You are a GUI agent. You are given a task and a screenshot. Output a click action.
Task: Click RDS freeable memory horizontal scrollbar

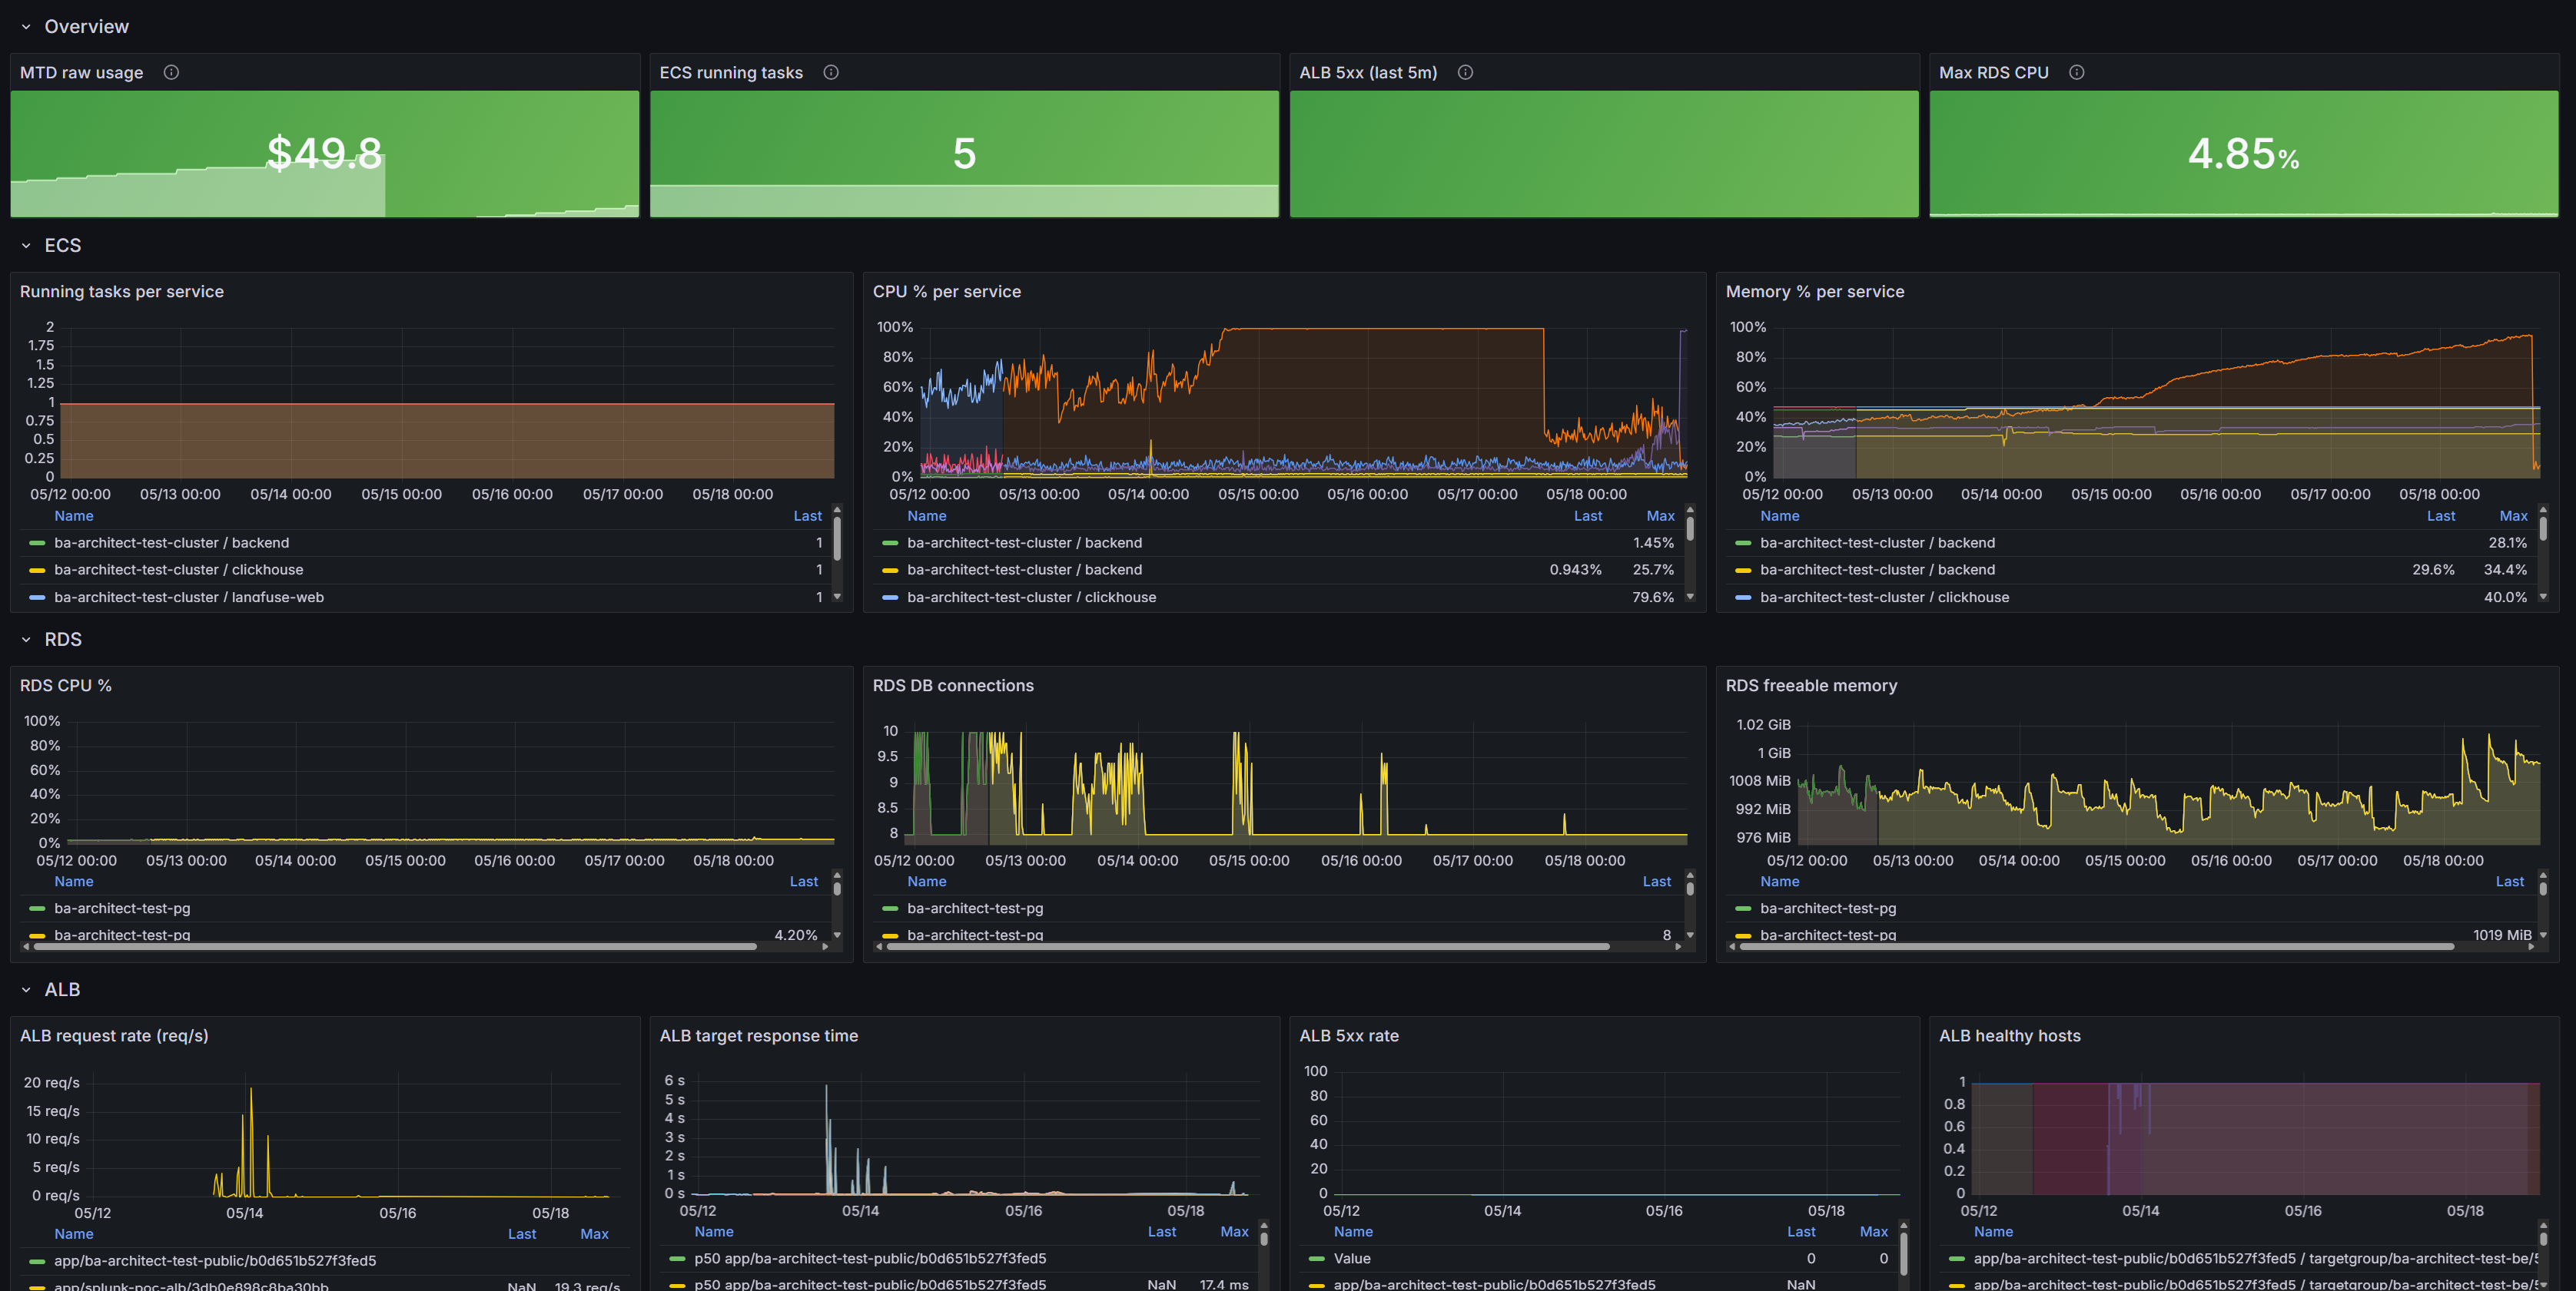2097,946
